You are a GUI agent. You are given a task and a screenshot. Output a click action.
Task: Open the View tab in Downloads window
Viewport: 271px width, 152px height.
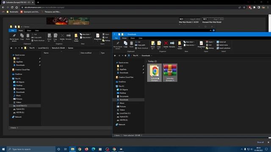pos(140,38)
